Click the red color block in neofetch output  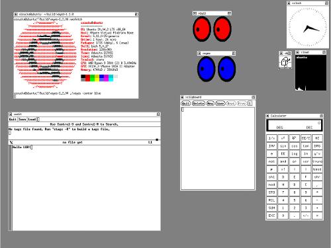click(x=87, y=77)
